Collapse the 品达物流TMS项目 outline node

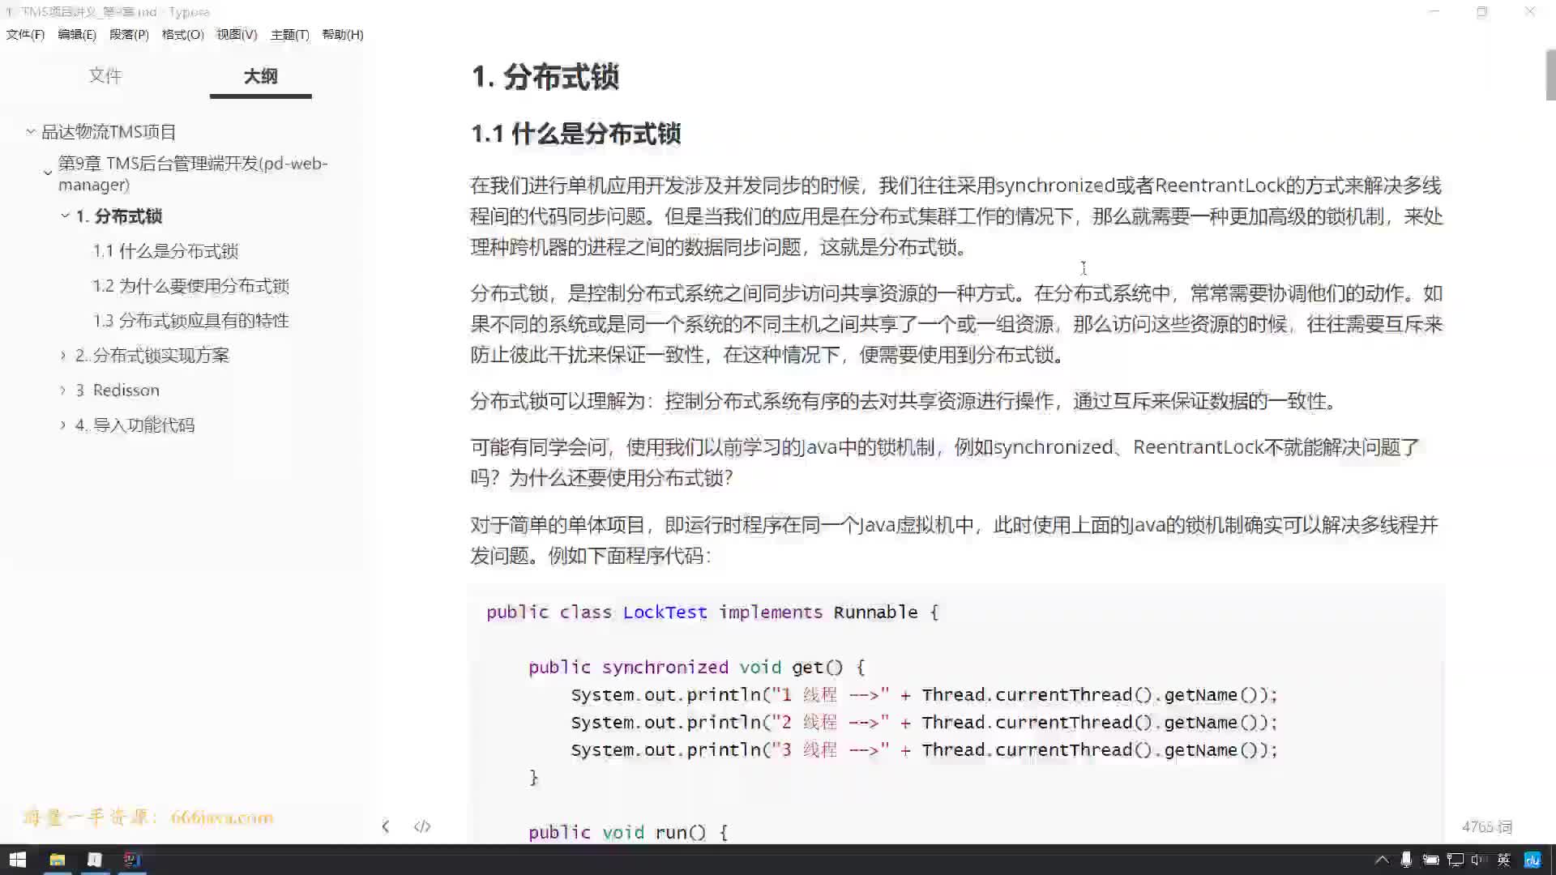[31, 131]
